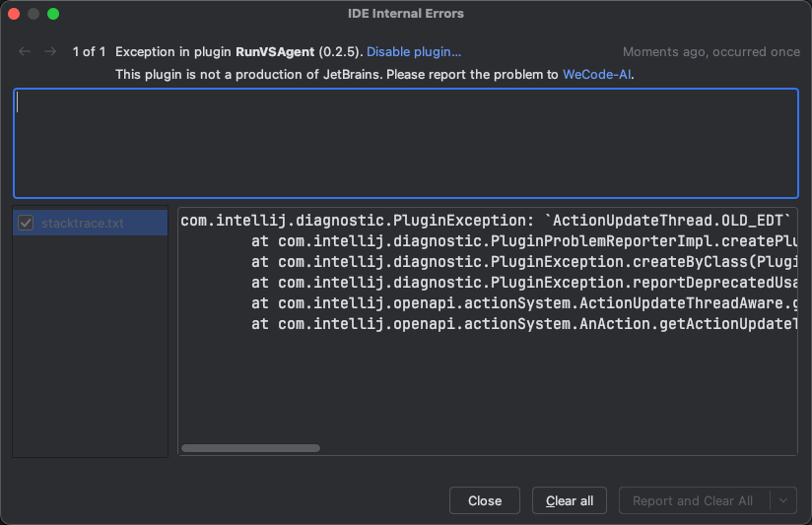This screenshot has width=812, height=525.
Task: Click Report and Clear All button
Action: click(x=693, y=500)
